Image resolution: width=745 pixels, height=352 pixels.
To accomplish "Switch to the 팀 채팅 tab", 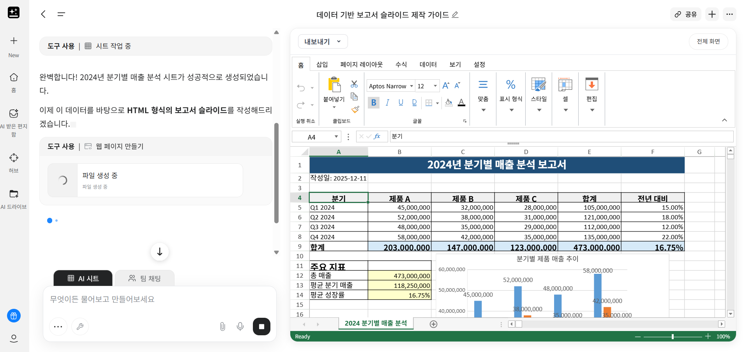I will coord(145,278).
